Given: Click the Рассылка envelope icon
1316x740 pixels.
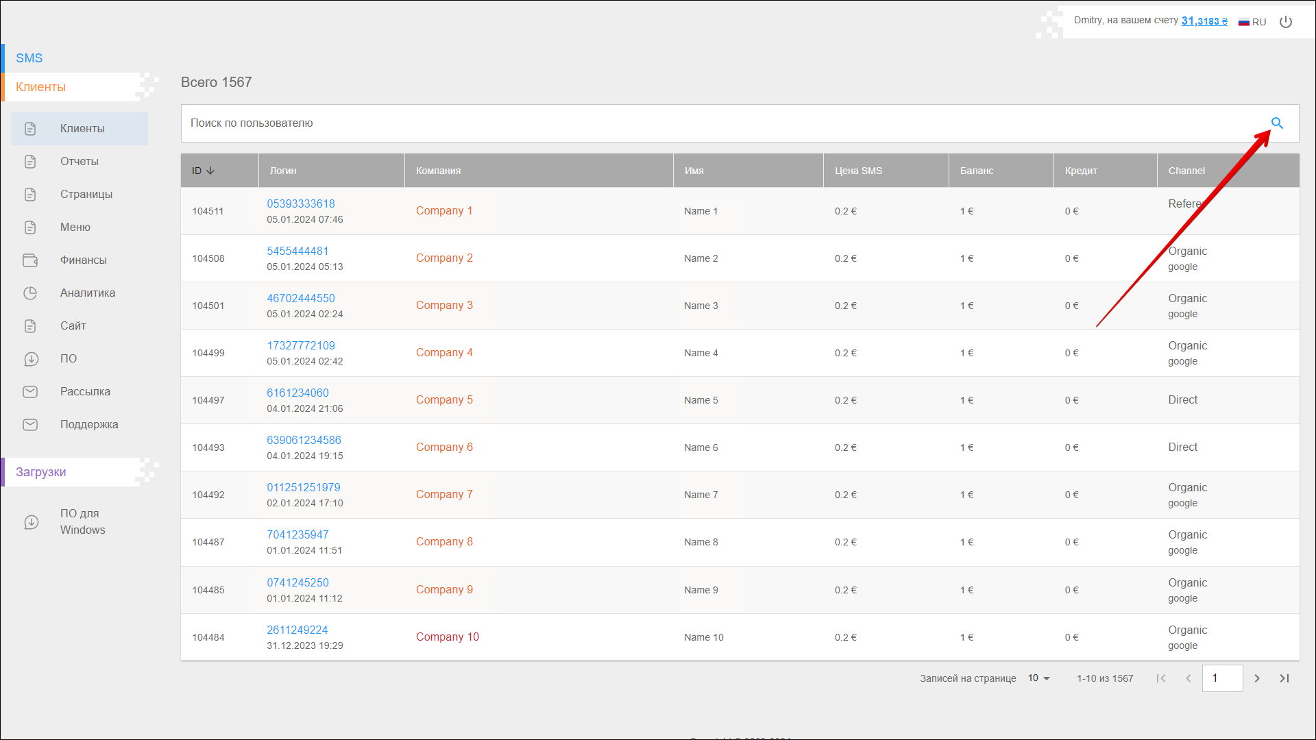Looking at the screenshot, I should pyautogui.click(x=30, y=392).
